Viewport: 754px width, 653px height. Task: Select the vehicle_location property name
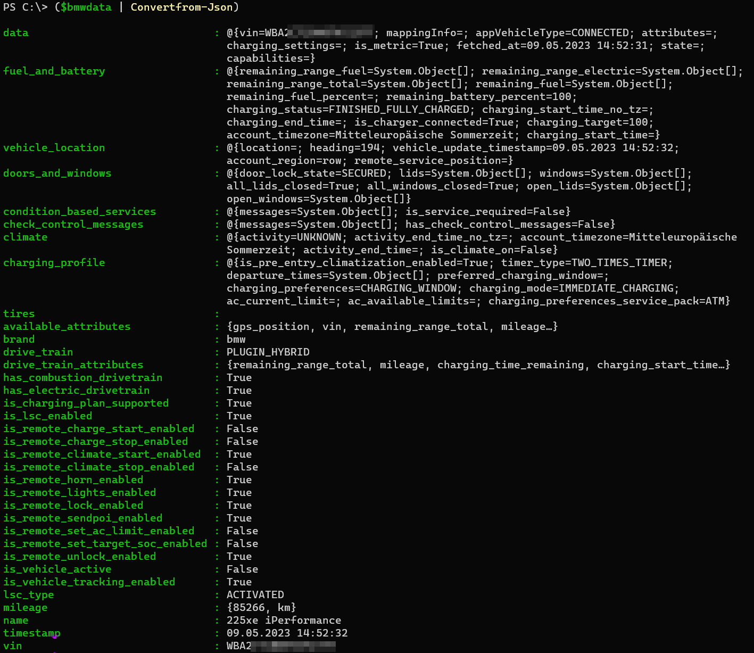tap(54, 147)
